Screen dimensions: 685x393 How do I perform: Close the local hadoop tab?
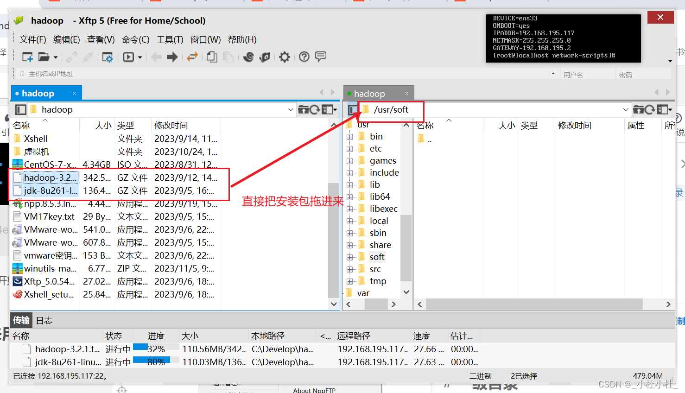pos(74,94)
